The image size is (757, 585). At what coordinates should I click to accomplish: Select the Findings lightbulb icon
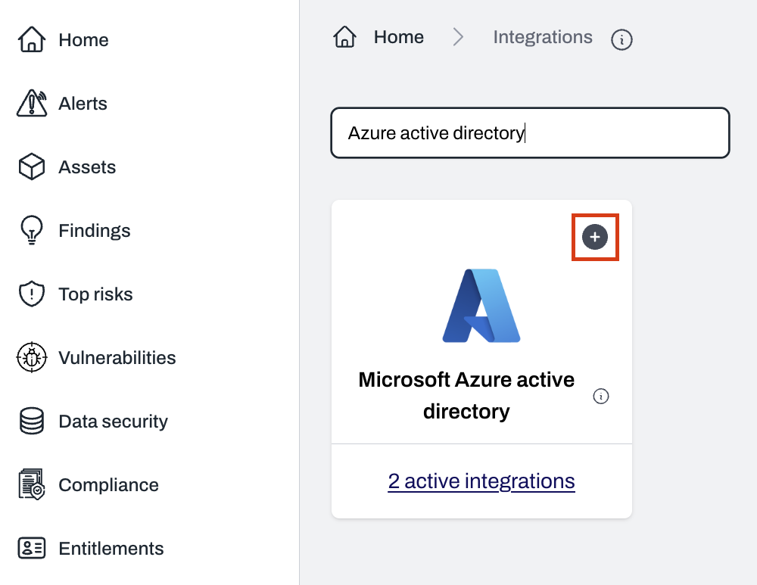pos(31,231)
